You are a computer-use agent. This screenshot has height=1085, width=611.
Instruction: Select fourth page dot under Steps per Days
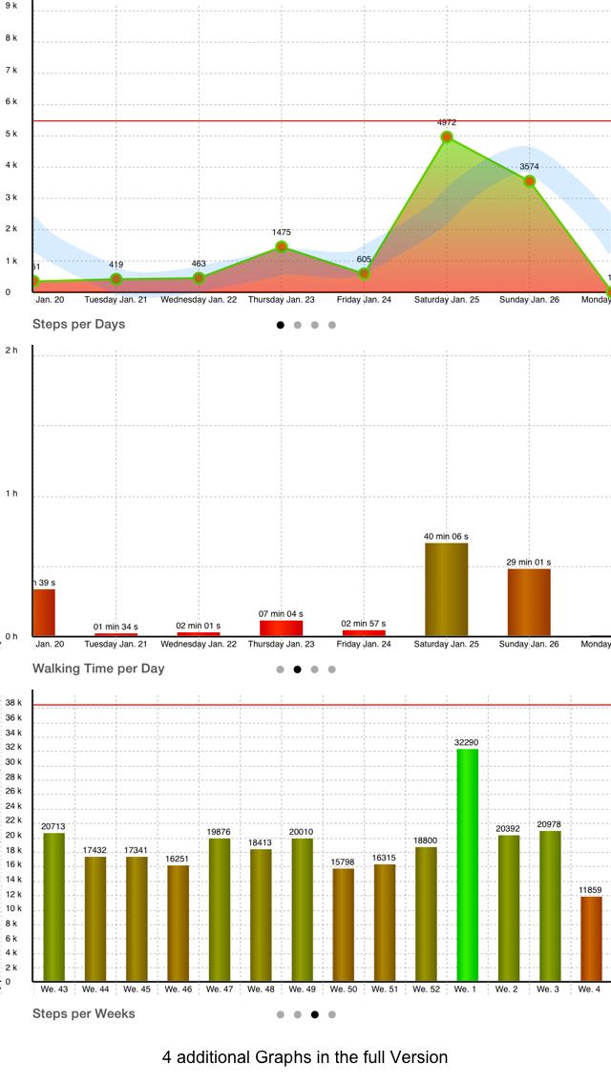click(x=332, y=326)
